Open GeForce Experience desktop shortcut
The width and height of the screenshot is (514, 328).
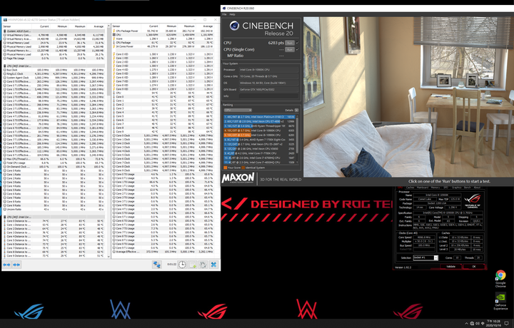[500, 301]
